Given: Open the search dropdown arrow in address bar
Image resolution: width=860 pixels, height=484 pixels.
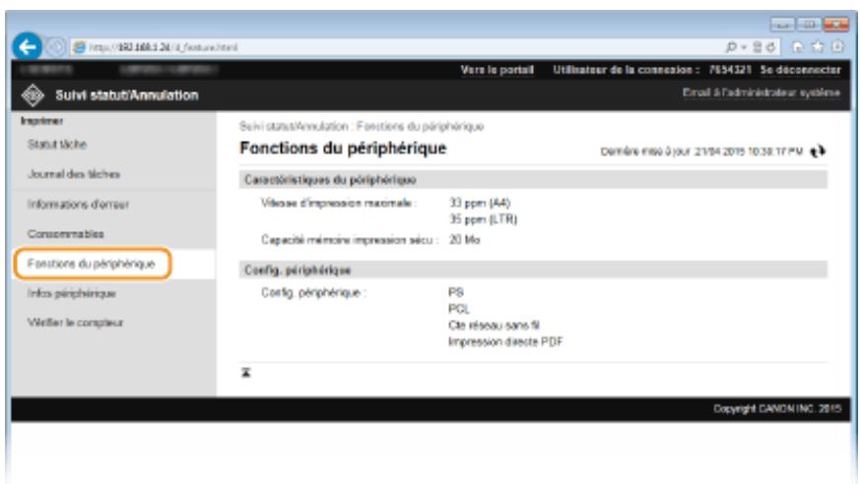Looking at the screenshot, I should (x=744, y=47).
